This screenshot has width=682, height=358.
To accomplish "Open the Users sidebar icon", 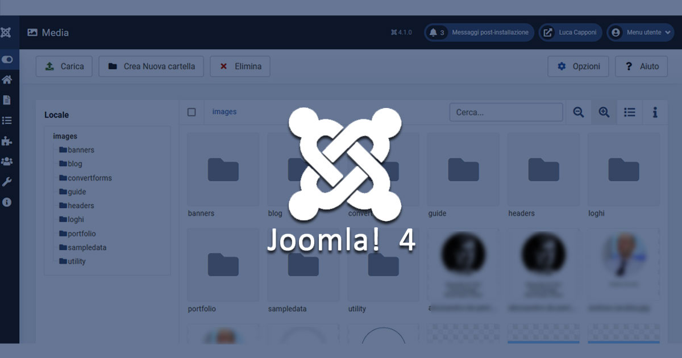I will (7, 161).
